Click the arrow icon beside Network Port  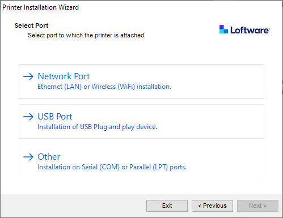click(28, 76)
